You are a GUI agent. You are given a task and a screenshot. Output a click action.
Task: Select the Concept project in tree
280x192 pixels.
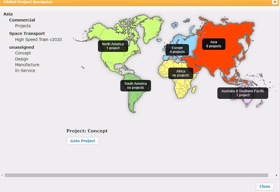click(x=23, y=53)
